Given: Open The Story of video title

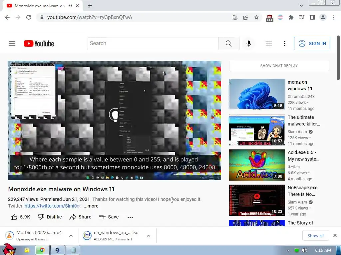Looking at the screenshot, I should pyautogui.click(x=300, y=223).
